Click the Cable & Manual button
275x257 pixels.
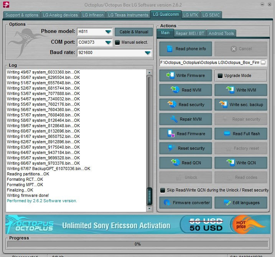(133, 32)
